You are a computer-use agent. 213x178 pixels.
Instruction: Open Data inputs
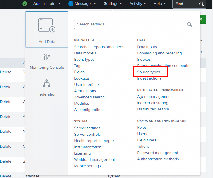click(147, 47)
